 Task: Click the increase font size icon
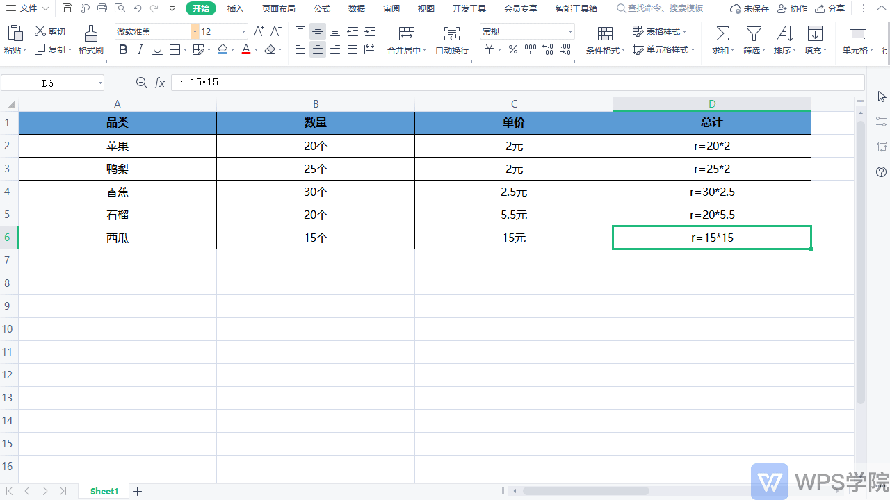click(259, 31)
